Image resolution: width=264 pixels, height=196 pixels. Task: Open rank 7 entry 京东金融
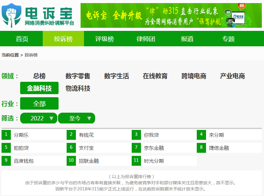tap(164, 148)
